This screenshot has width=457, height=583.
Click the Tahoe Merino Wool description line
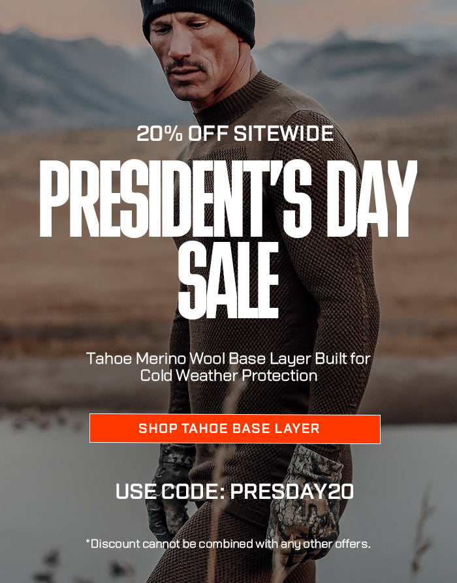coord(228,359)
